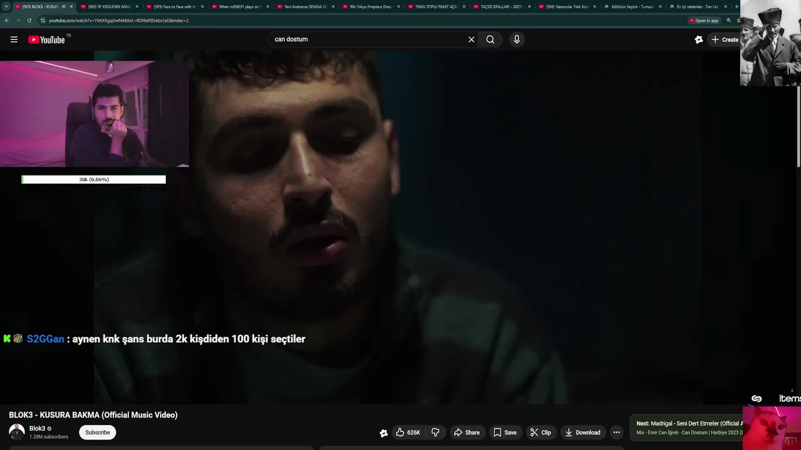Click the chat username S2GGan
The image size is (801, 450).
(46, 339)
